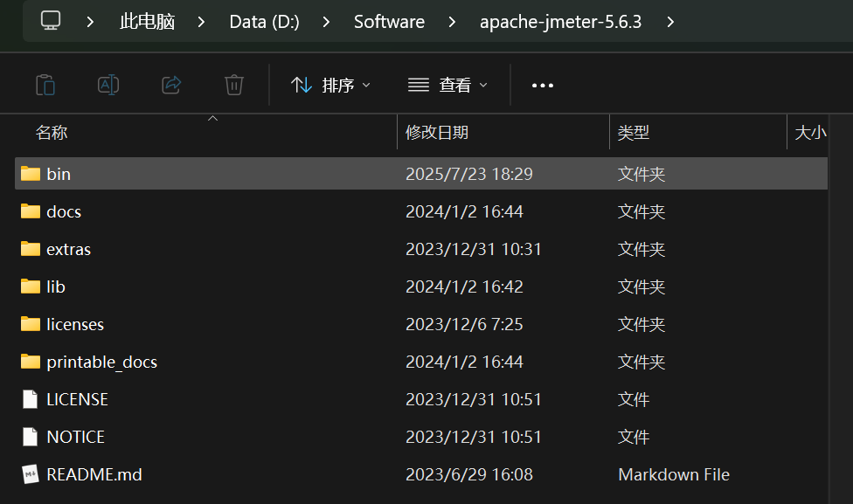Click 文件夹 type cell of bin row
Screen dimensions: 853x504
(641, 174)
